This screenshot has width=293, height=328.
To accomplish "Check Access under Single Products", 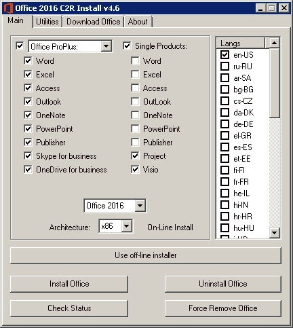I will point(135,88).
